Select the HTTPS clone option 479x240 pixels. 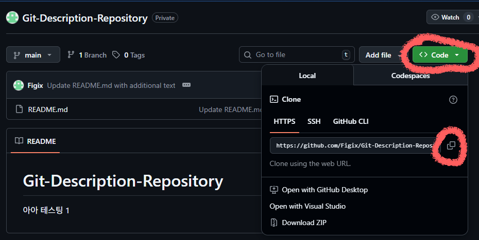coord(284,121)
